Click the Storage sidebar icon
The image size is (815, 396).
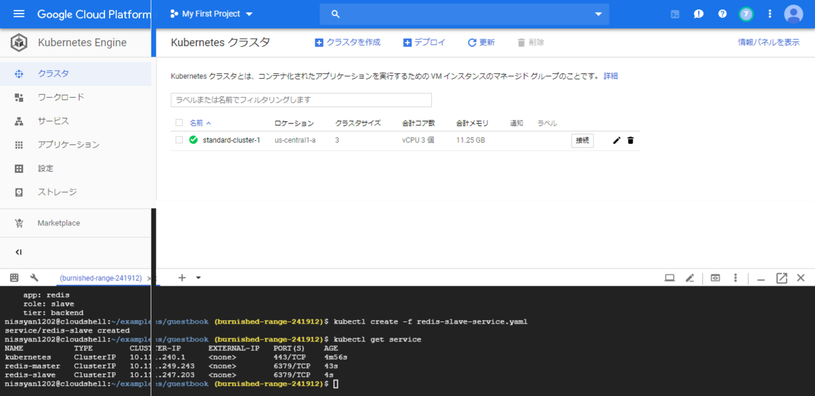click(19, 193)
